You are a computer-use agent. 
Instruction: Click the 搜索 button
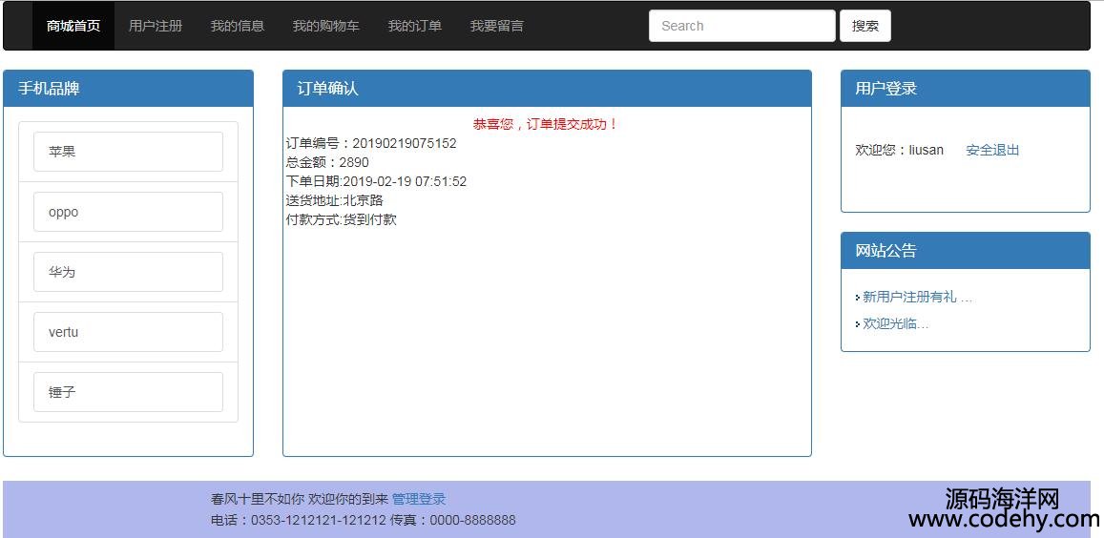pyautogui.click(x=865, y=26)
